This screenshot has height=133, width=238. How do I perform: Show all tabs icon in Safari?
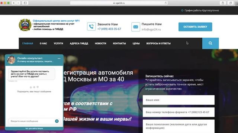click(231, 3)
